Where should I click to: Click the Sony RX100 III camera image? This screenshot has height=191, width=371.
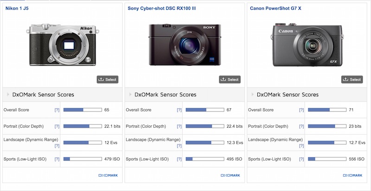point(185,44)
